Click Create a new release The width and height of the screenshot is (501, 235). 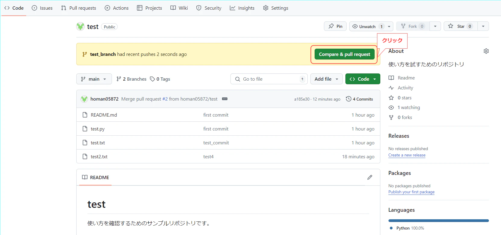coord(407,155)
